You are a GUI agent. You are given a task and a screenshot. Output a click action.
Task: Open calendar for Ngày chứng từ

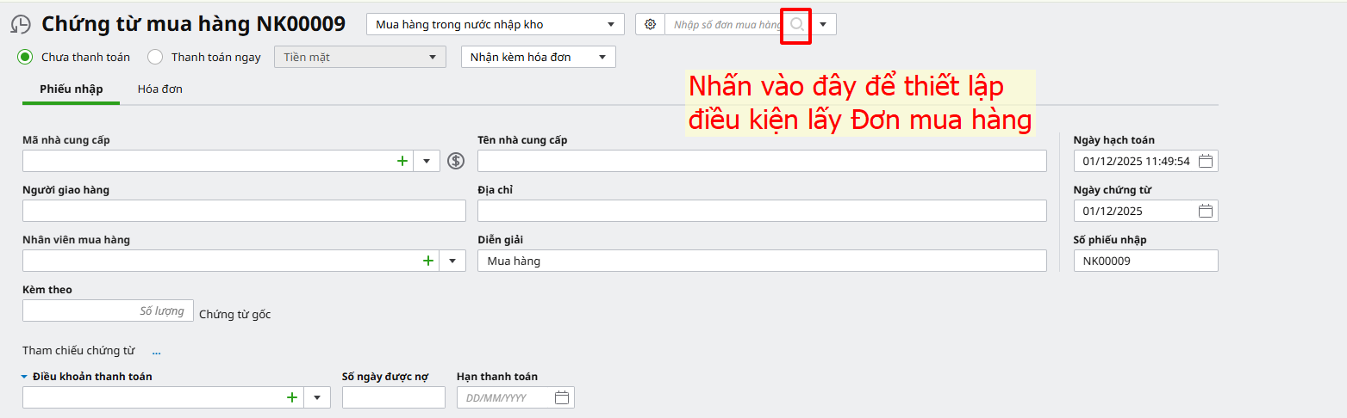[1206, 212]
